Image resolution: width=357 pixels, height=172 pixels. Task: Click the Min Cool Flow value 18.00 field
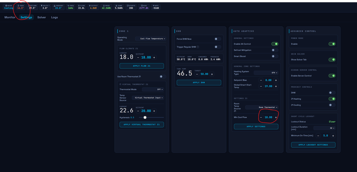(x=269, y=117)
